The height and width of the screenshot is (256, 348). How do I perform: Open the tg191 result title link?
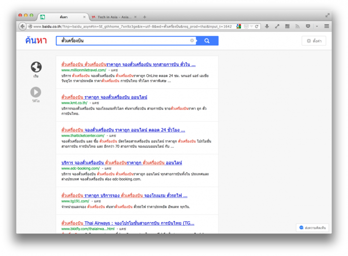[124, 196]
